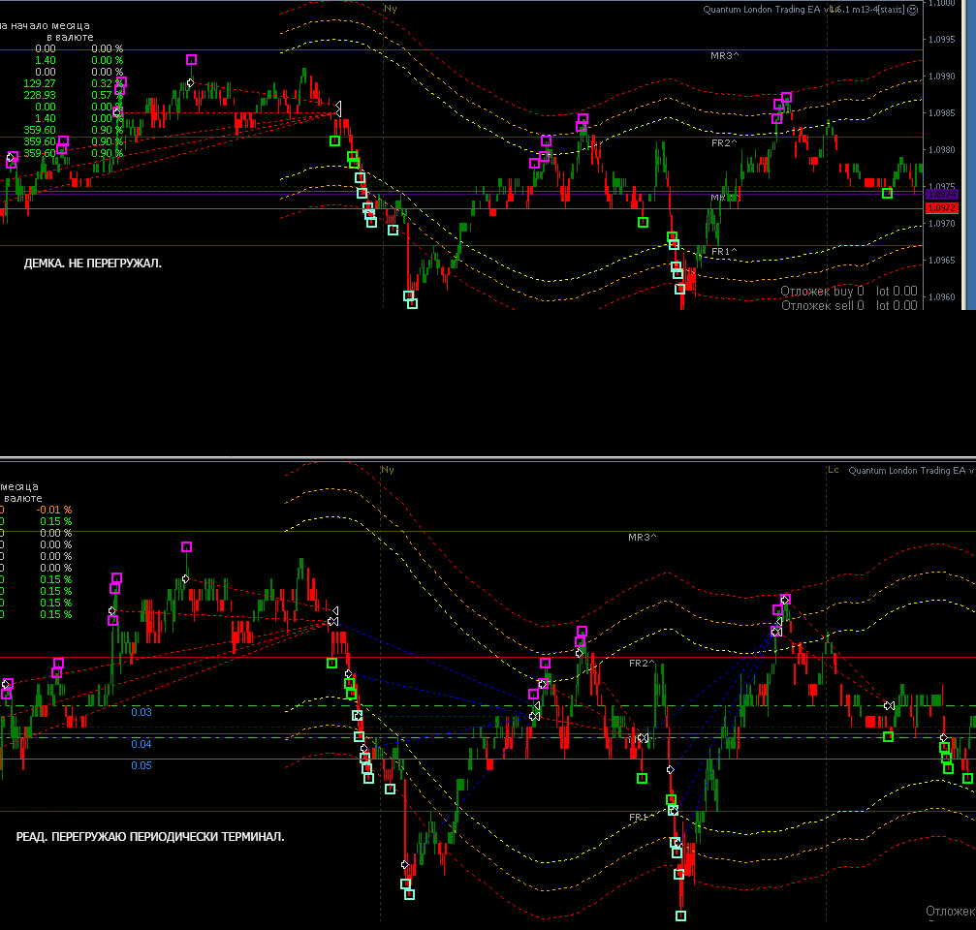976x930 pixels.
Task: Click the 1.0965 price scale value
Action: 941,260
